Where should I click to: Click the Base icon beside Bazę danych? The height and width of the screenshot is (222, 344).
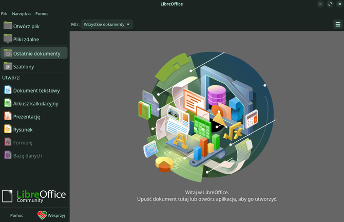[x=8, y=155]
